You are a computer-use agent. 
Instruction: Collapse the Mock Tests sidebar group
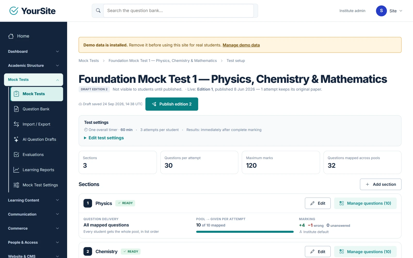[34, 80]
